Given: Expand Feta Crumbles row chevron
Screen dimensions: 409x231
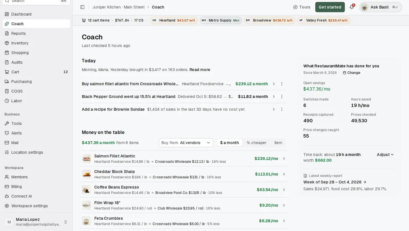Looking at the screenshot, I should click(284, 221).
